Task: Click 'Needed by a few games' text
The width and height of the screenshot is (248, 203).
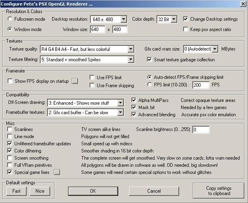Action: (x=204, y=107)
